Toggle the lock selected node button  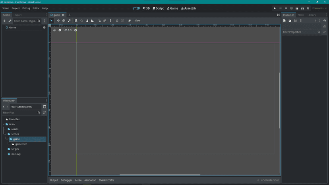click(x=117, y=21)
